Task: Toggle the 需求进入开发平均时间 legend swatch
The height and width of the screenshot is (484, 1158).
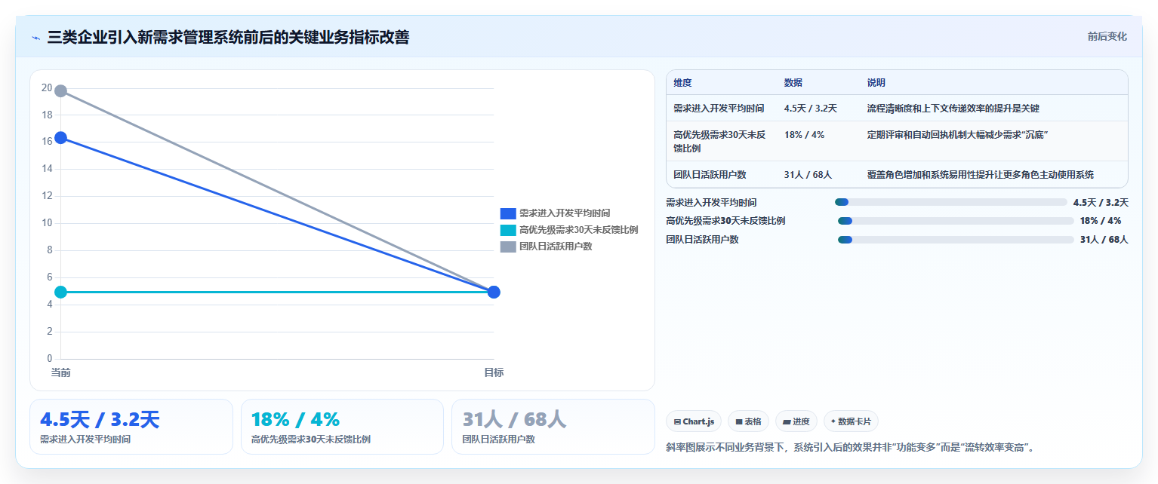Action: click(508, 213)
